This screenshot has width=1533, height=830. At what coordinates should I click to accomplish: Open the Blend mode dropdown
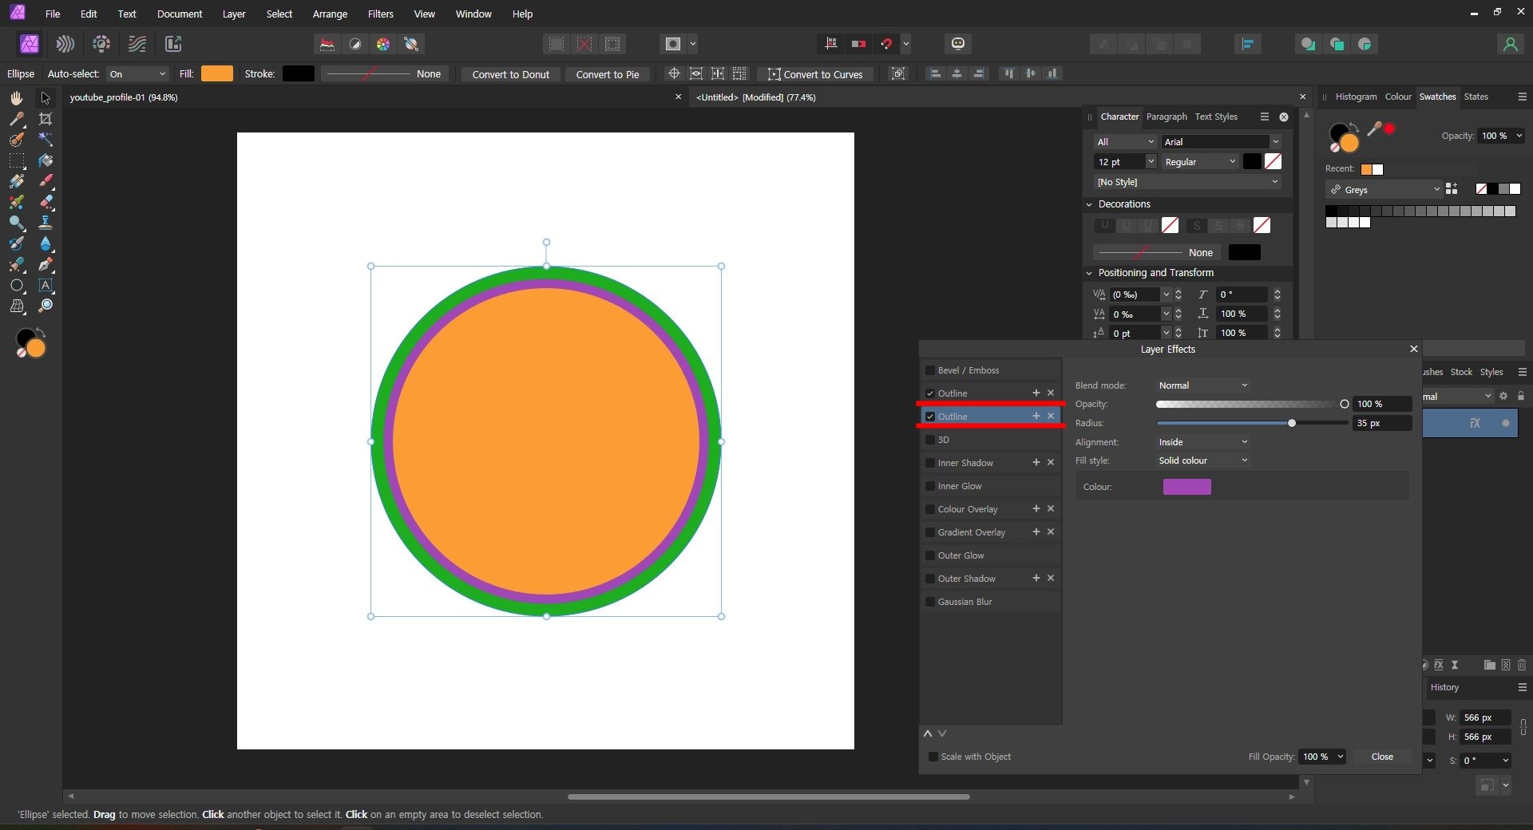pyautogui.click(x=1202, y=385)
